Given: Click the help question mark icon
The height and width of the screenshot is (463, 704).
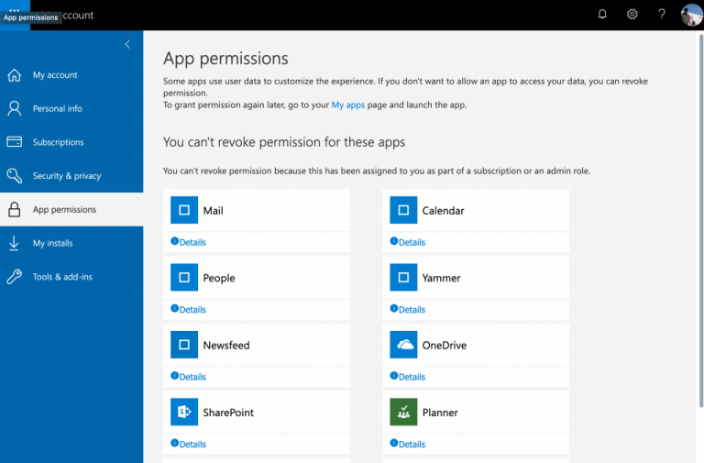Looking at the screenshot, I should point(661,15).
